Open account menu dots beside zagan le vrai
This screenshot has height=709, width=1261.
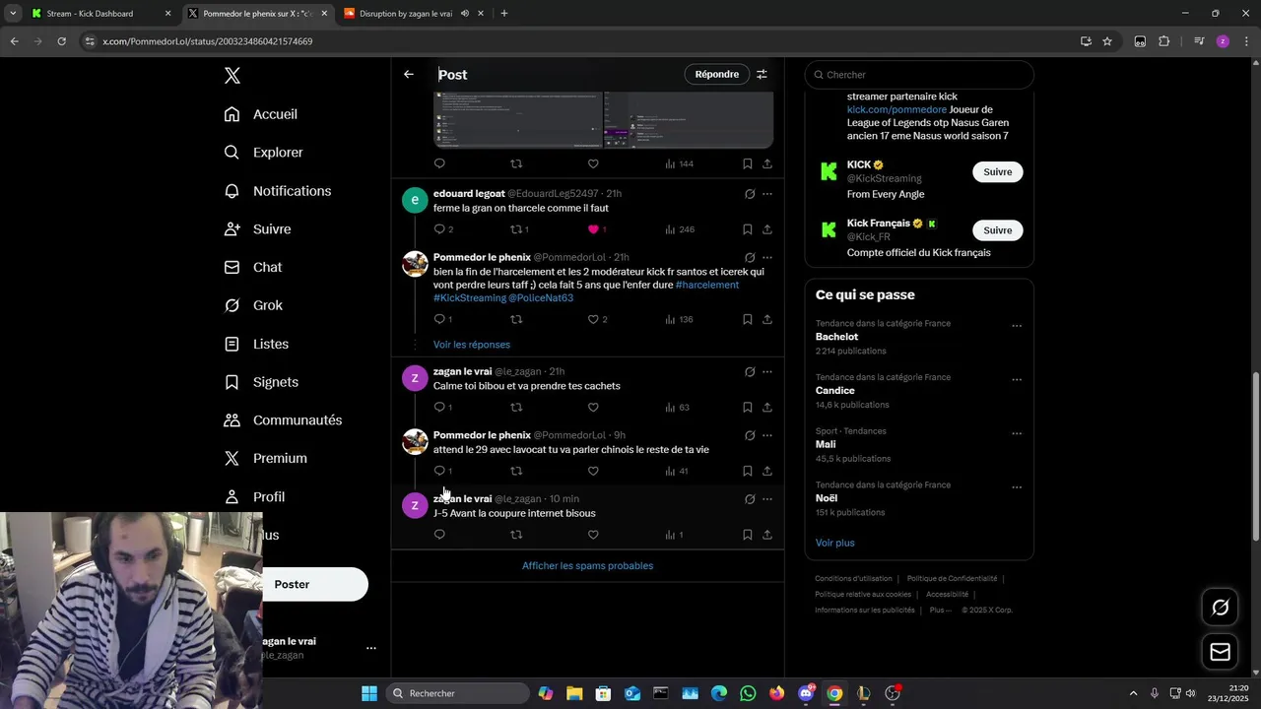point(371,649)
